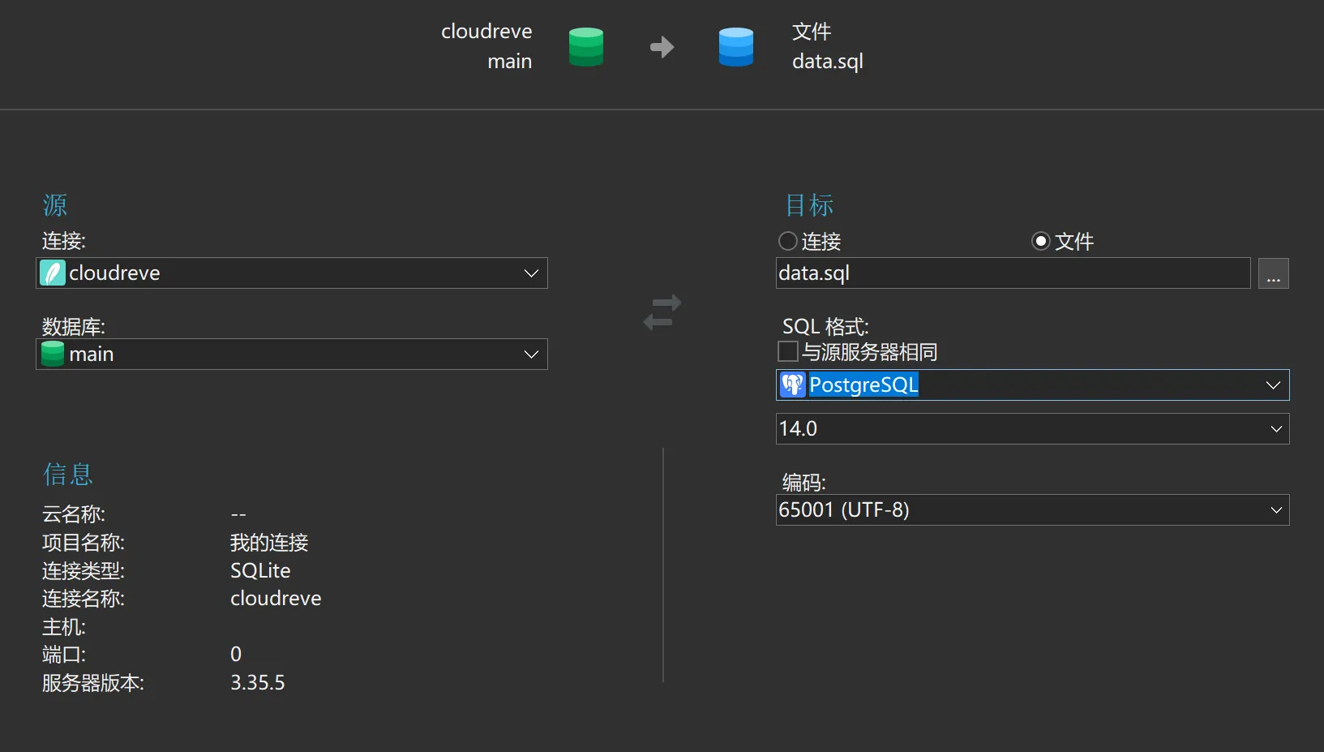
Task: Select the 连接 target radio button
Action: coord(788,241)
